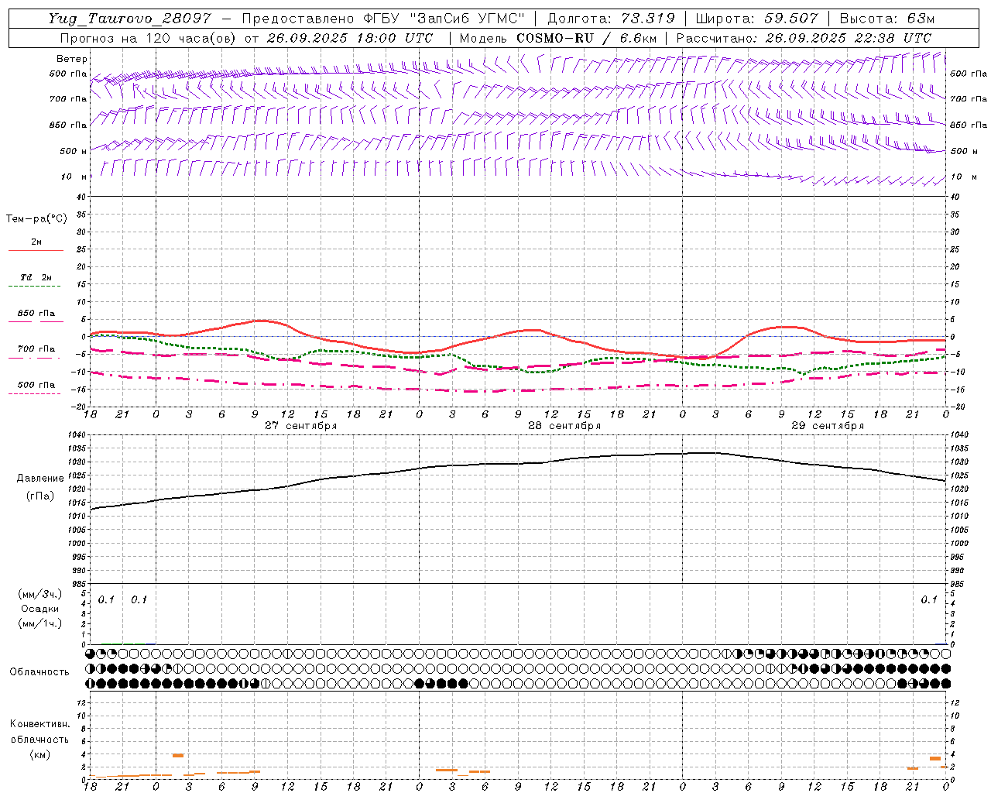The image size is (991, 793).
Task: Click the 1040 pressure axis label on left
Action: (x=77, y=435)
